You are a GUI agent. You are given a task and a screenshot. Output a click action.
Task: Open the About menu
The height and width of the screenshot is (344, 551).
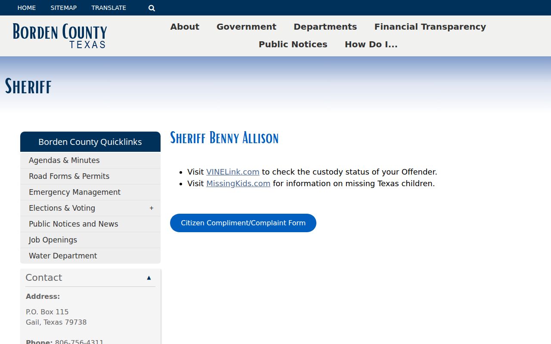point(185,27)
